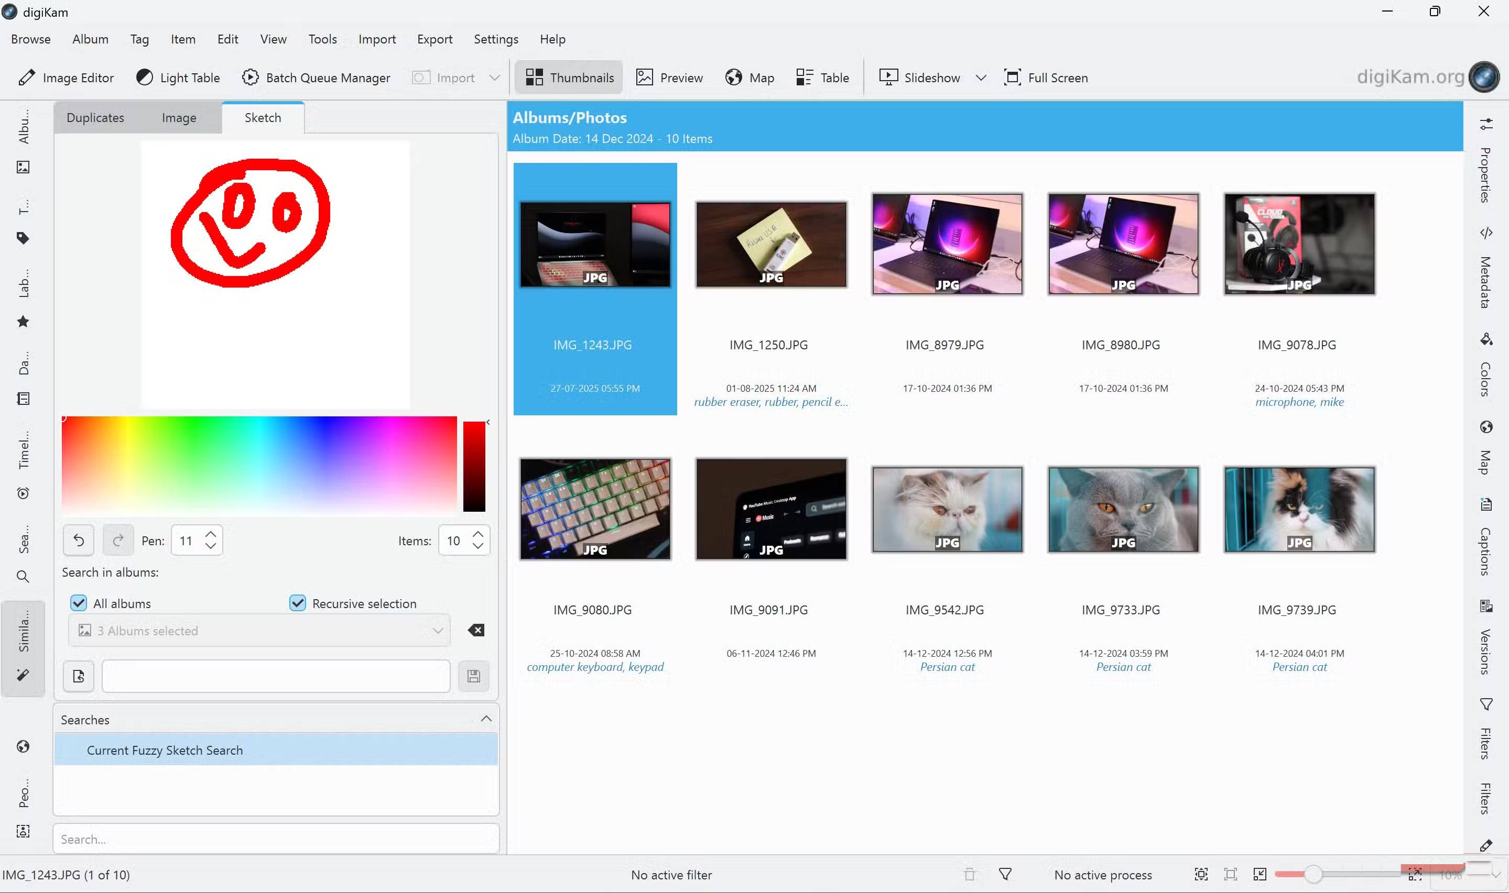Open the Export menu
This screenshot has width=1509, height=893.
tap(435, 39)
